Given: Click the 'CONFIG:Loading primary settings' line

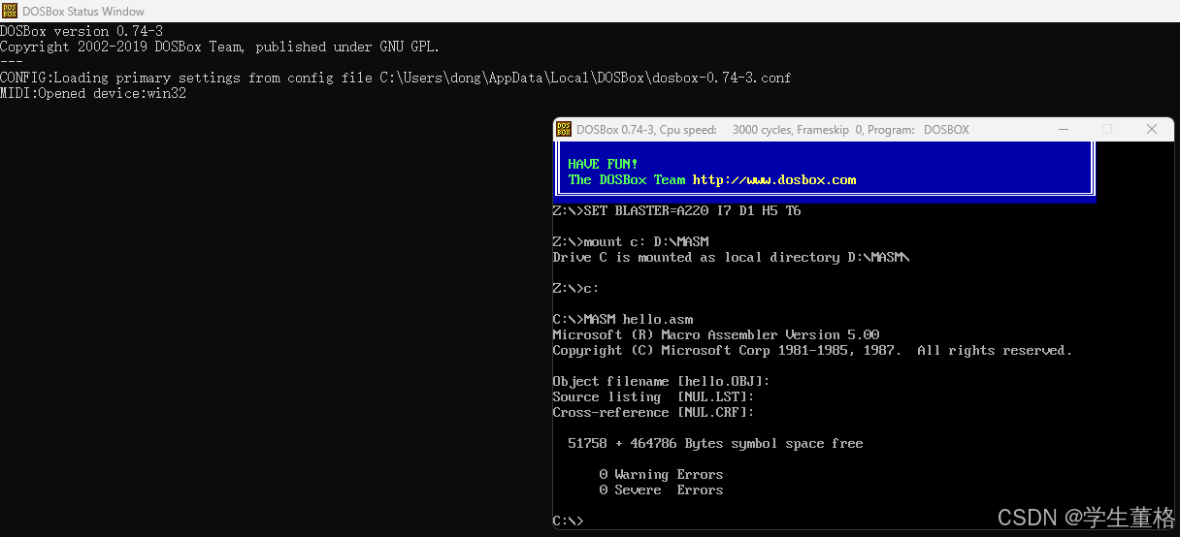Looking at the screenshot, I should pos(396,78).
